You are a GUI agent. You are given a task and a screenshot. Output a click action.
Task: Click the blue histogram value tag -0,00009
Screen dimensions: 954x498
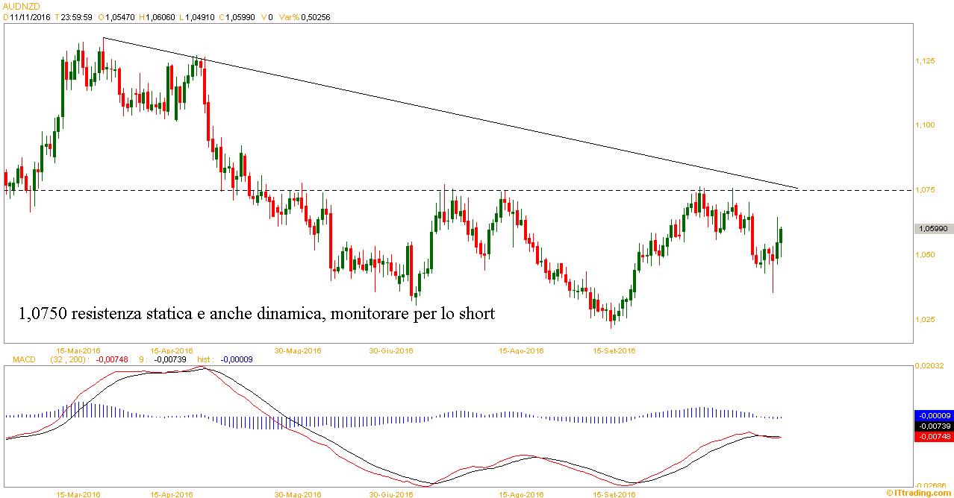933,415
